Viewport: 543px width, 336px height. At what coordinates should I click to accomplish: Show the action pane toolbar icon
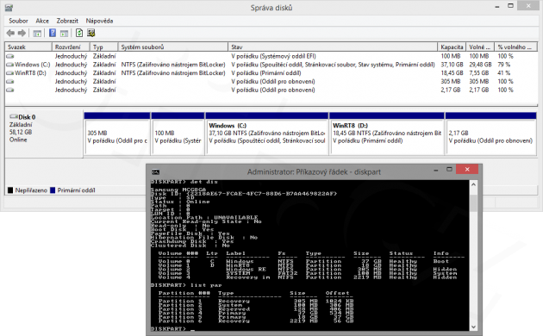pos(64,34)
